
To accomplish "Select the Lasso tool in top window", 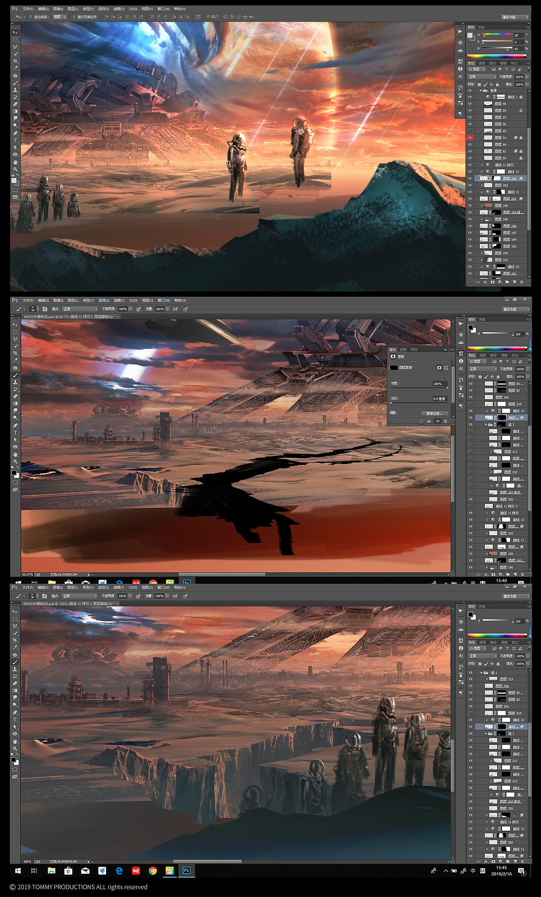I will pos(15,46).
